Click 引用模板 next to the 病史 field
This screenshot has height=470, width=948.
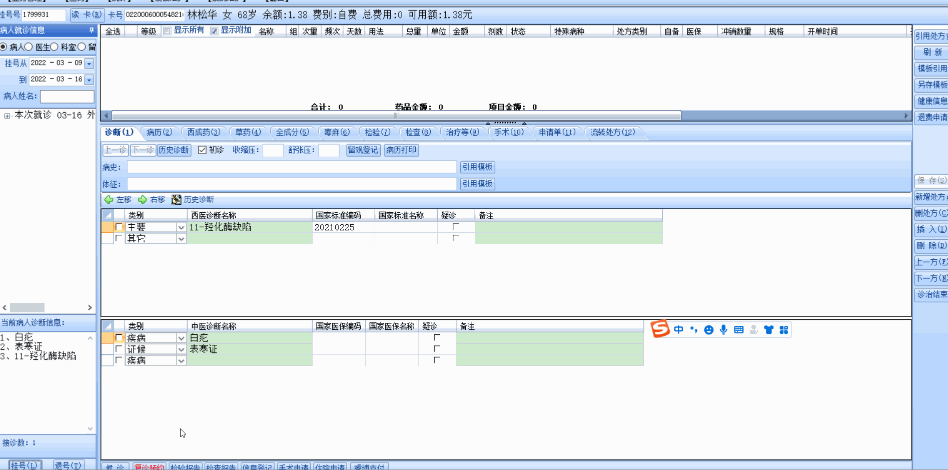pyautogui.click(x=478, y=167)
